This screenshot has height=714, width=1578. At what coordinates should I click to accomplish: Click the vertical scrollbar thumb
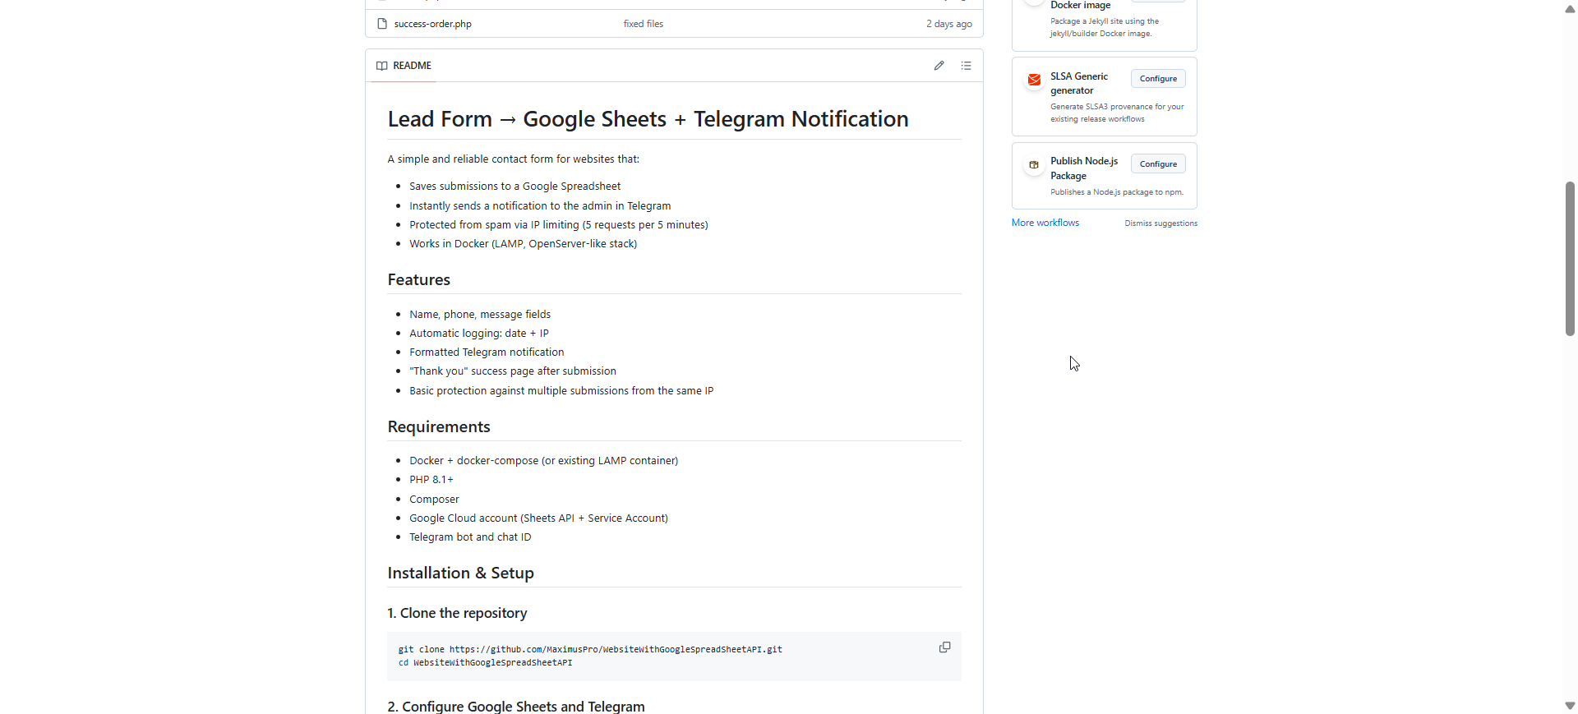1570,259
